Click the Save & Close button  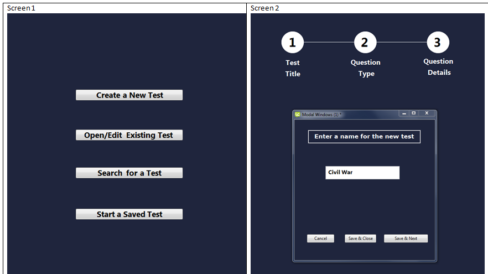[x=360, y=239]
